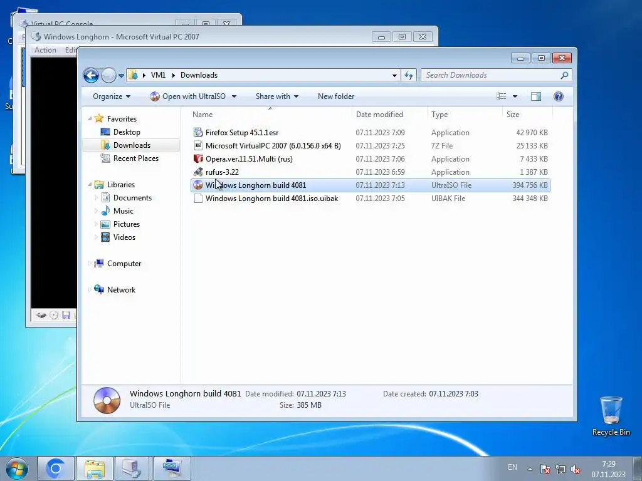The width and height of the screenshot is (642, 481).
Task: Click large disc icon in details pane
Action: point(107,400)
